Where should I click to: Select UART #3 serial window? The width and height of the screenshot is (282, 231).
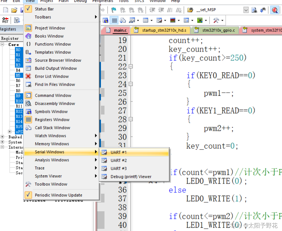coord(134,169)
